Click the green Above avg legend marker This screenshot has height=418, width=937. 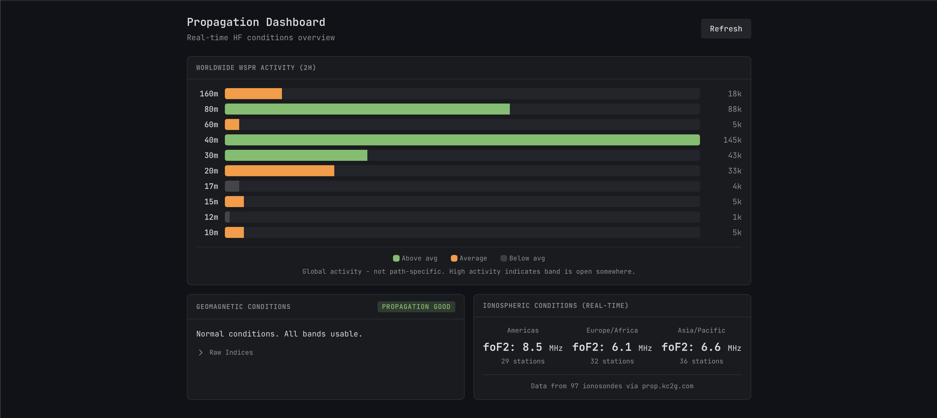396,259
